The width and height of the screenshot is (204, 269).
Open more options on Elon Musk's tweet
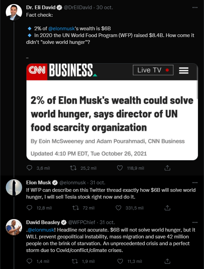click(x=195, y=182)
